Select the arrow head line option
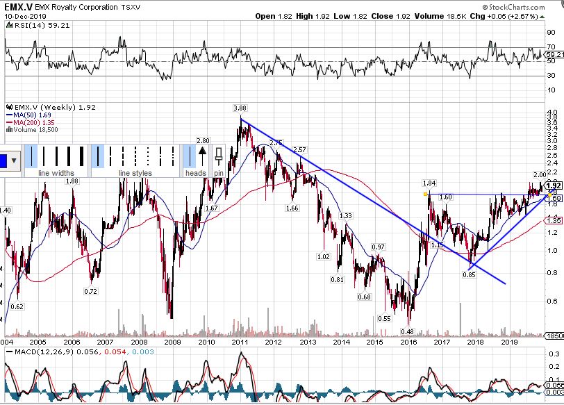Viewport: 564px width, 405px height. pyautogui.click(x=203, y=156)
